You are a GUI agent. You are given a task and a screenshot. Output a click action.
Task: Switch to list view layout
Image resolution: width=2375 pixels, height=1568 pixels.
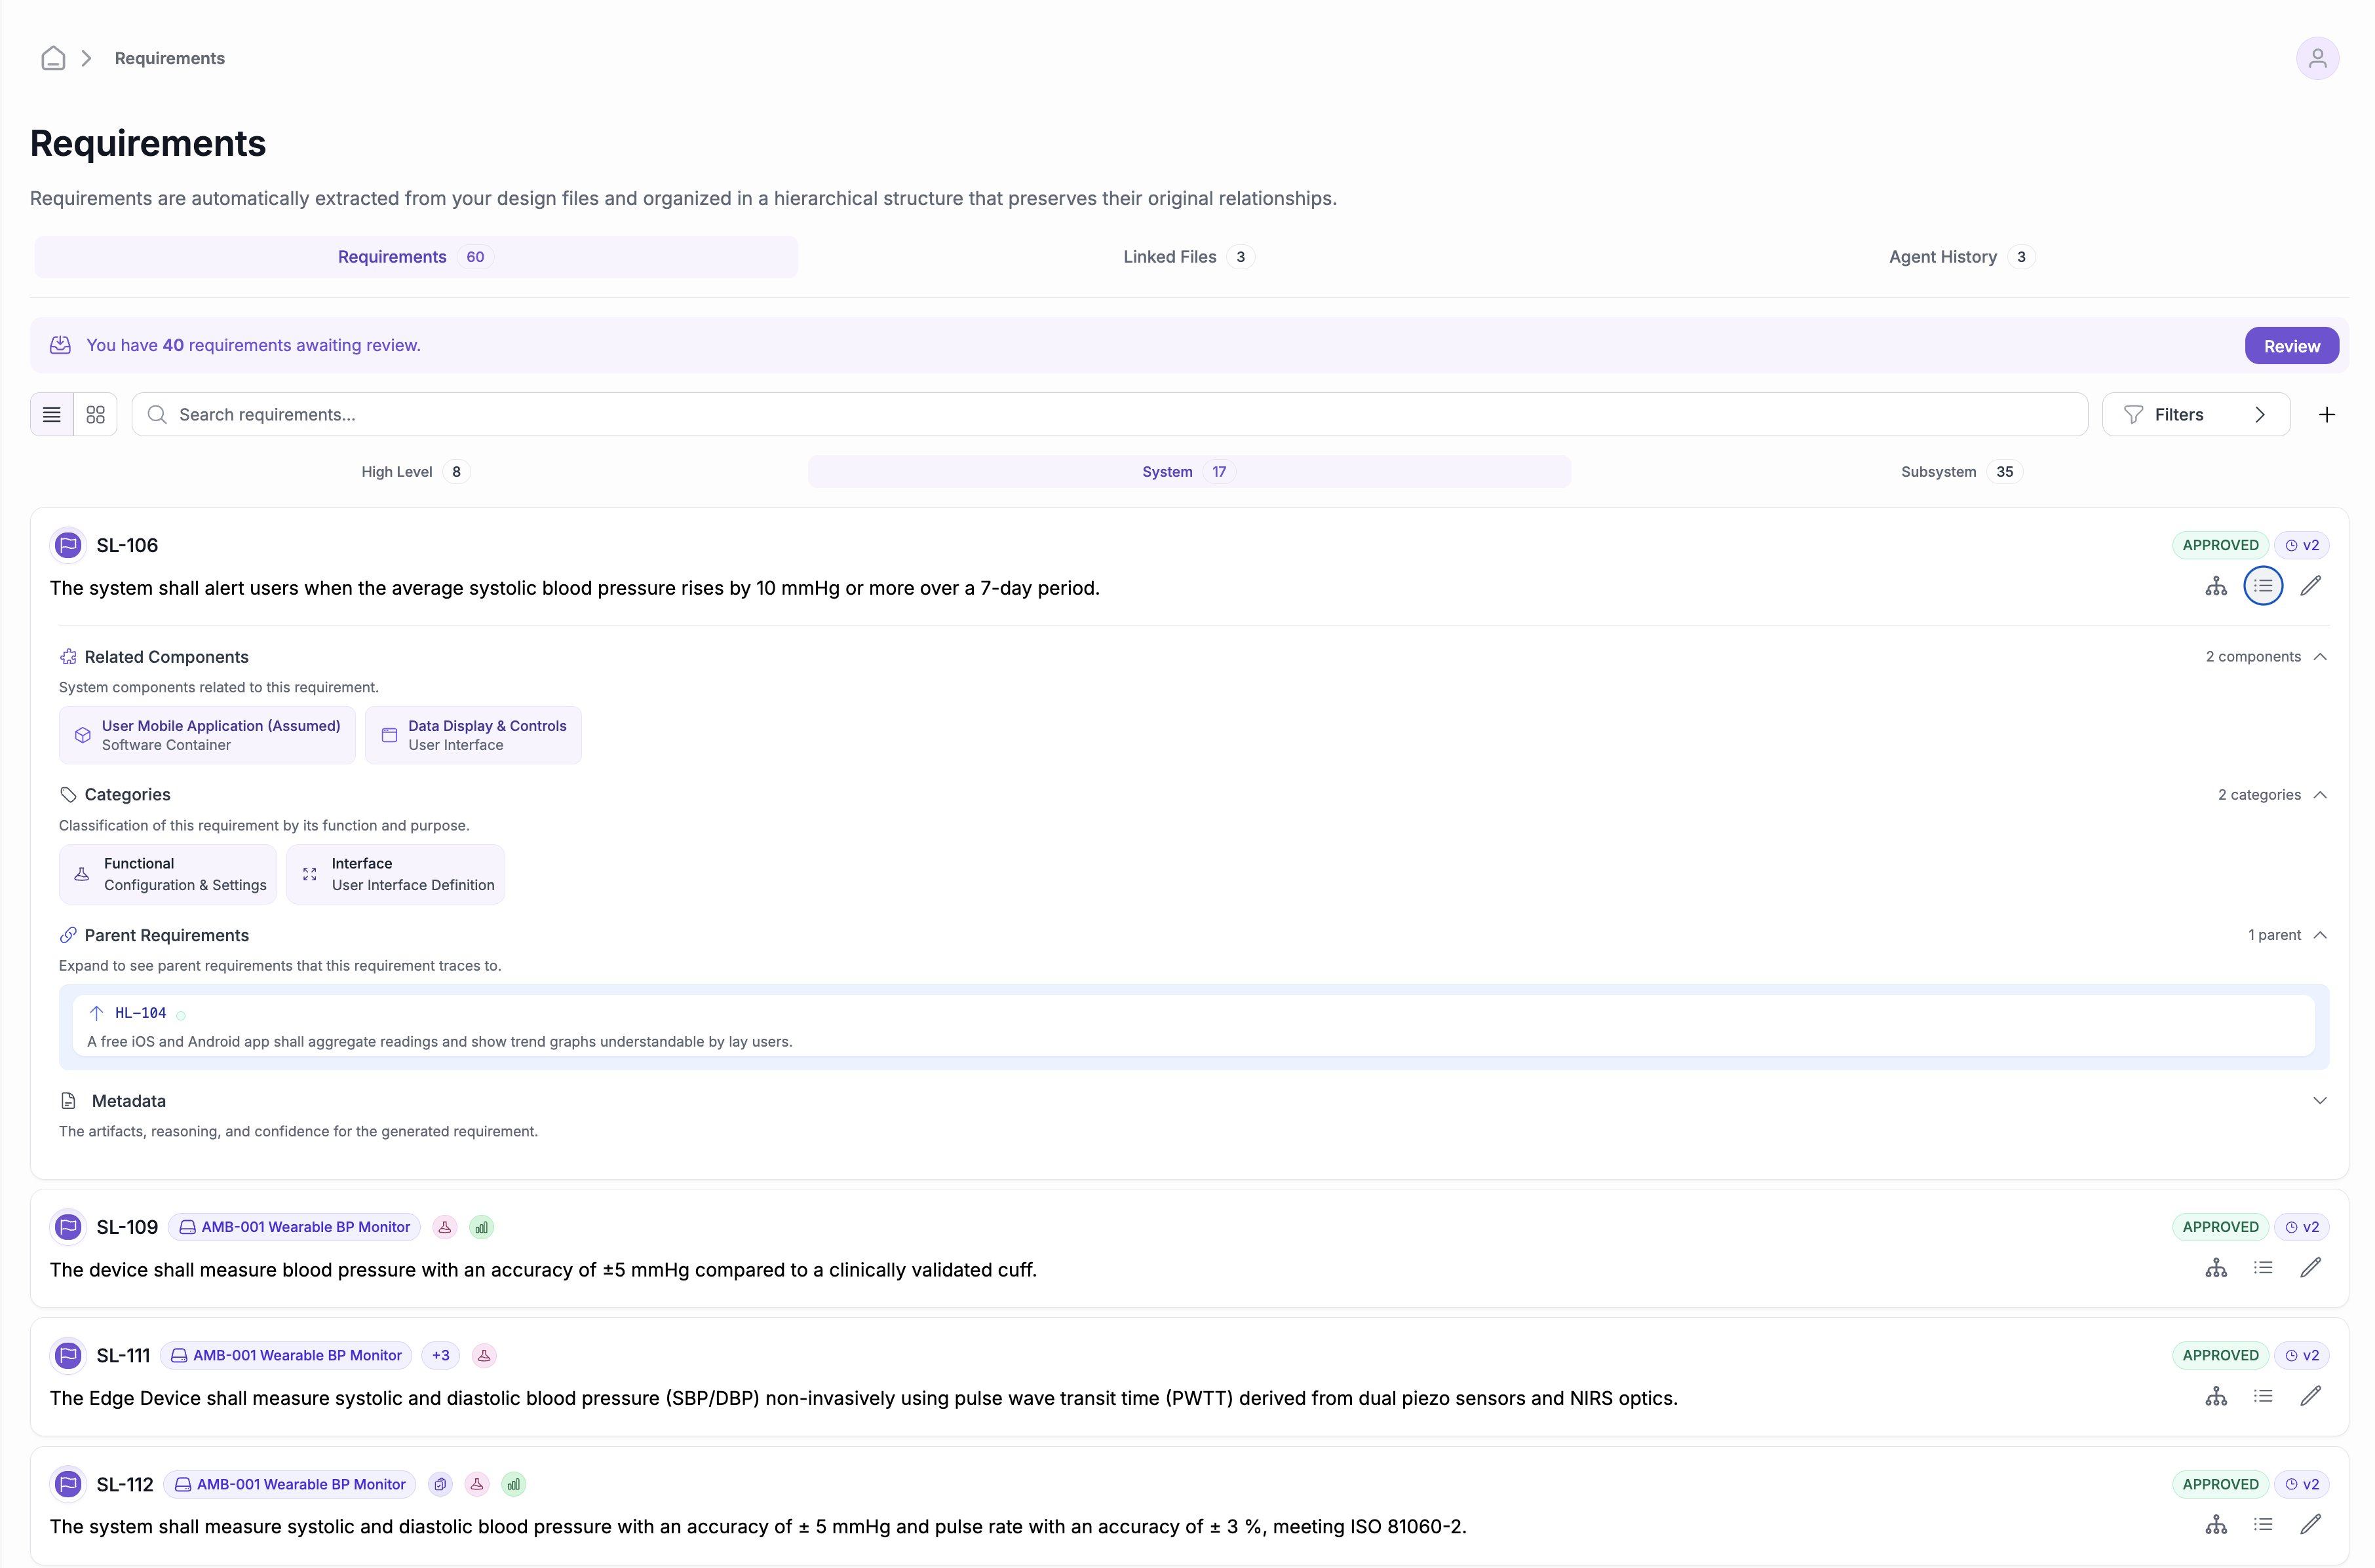52,415
